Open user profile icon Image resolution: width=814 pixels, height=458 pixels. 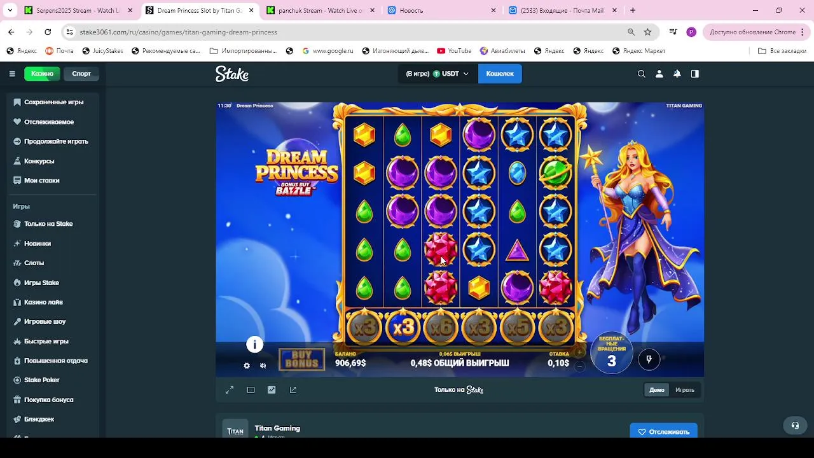click(659, 74)
